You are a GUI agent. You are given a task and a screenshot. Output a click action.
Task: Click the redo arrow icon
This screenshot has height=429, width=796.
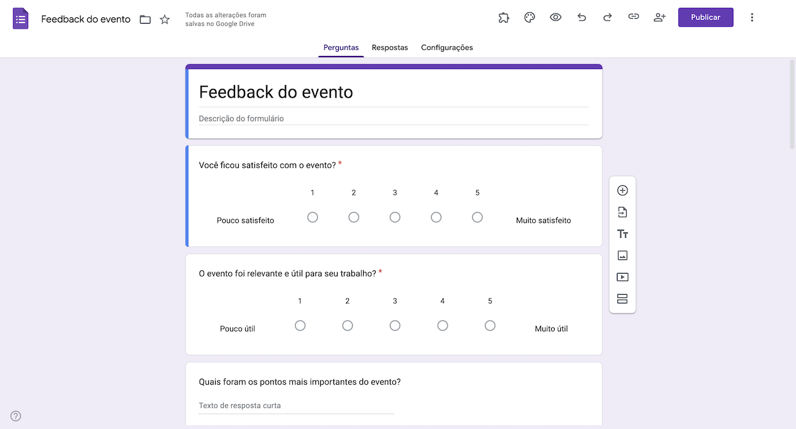(x=608, y=17)
